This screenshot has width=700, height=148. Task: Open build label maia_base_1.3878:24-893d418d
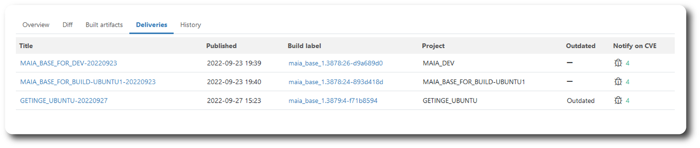coord(336,82)
